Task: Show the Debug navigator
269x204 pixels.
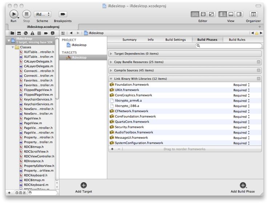Action: (39, 33)
